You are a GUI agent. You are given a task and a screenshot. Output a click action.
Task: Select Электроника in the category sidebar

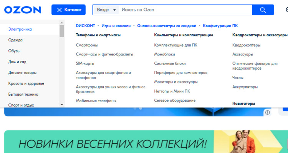coord(20,29)
